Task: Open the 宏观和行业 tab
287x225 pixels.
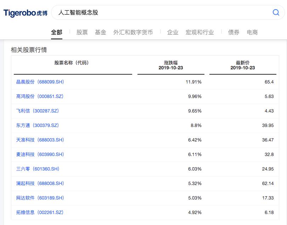Action: (x=199, y=32)
